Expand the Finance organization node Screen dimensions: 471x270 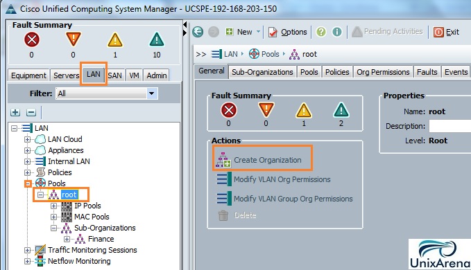[x=67, y=239]
